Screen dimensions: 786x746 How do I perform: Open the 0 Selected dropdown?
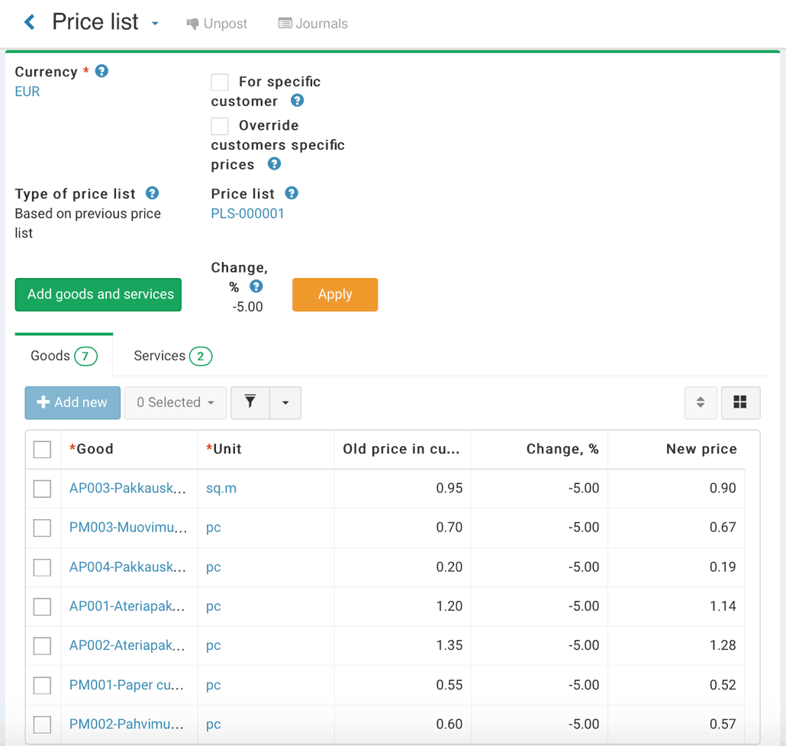click(175, 402)
